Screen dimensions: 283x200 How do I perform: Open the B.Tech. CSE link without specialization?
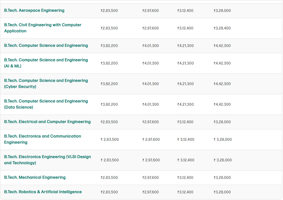coord(46,45)
